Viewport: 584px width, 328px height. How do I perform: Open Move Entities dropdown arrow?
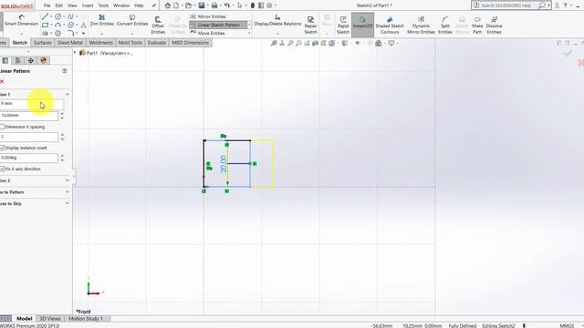pyautogui.click(x=249, y=33)
